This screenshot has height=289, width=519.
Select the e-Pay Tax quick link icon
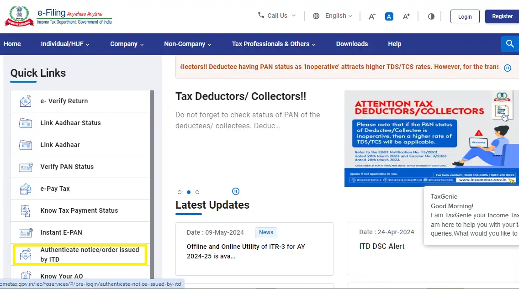pyautogui.click(x=26, y=189)
